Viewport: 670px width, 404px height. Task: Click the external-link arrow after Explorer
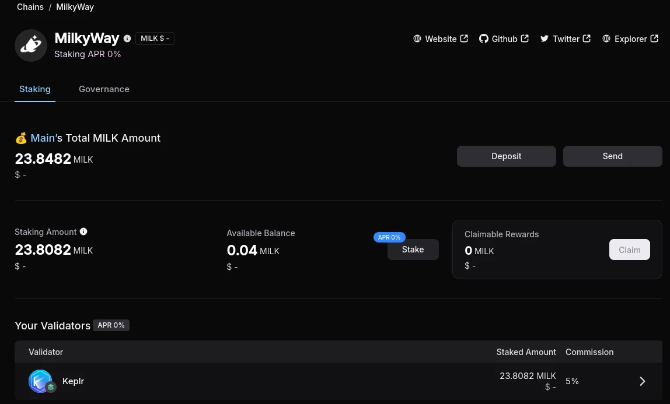coord(654,38)
